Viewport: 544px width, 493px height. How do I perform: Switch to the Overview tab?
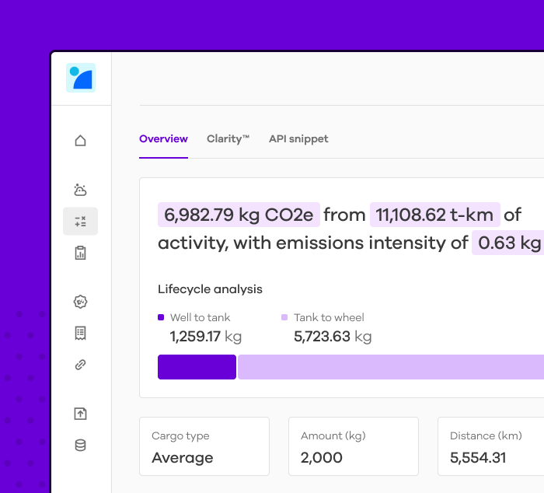(163, 139)
